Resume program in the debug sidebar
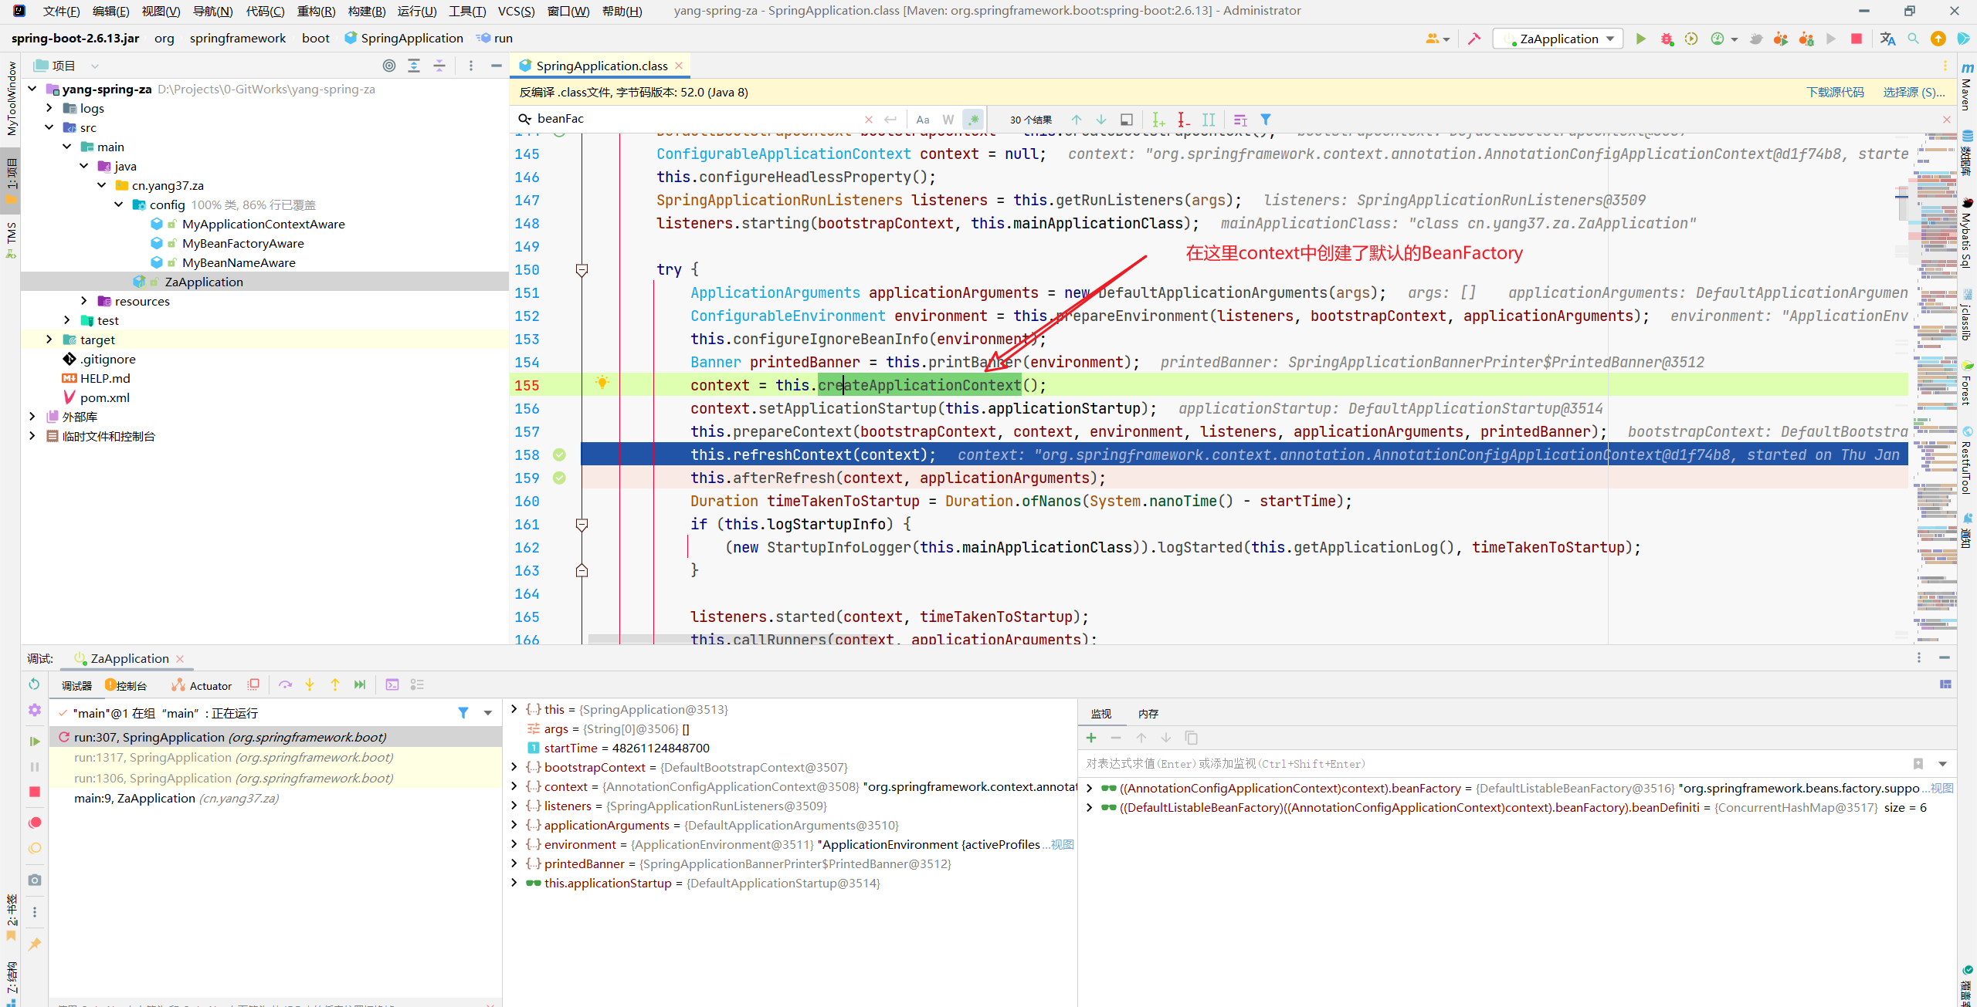The height and width of the screenshot is (1007, 1977). (x=34, y=742)
